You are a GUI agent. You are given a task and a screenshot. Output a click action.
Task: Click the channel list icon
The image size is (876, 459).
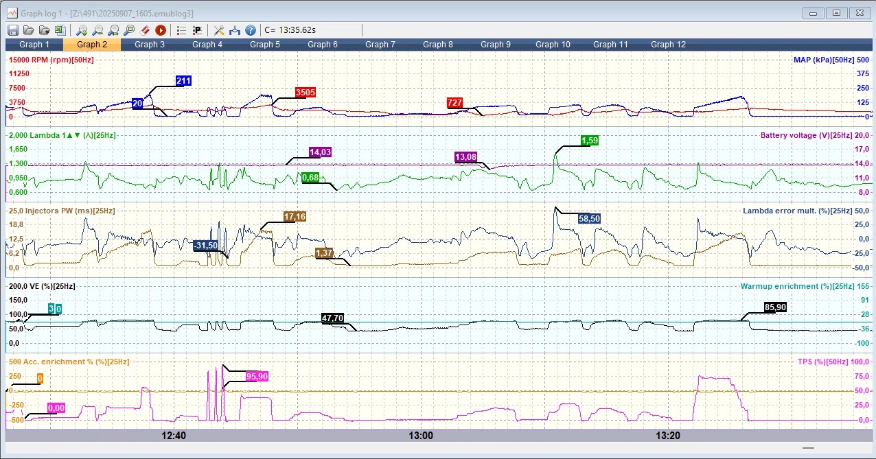[181, 30]
